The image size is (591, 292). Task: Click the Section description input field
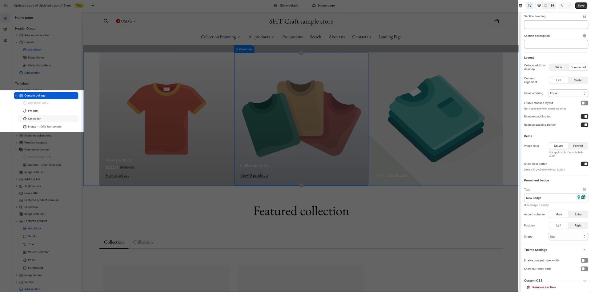point(556,44)
